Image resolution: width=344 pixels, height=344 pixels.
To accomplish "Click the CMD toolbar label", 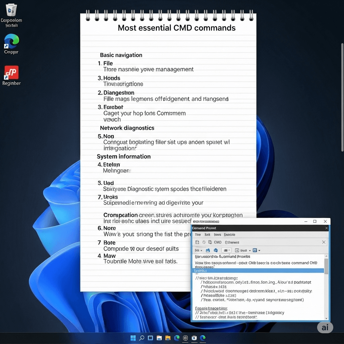I will coord(218,242).
